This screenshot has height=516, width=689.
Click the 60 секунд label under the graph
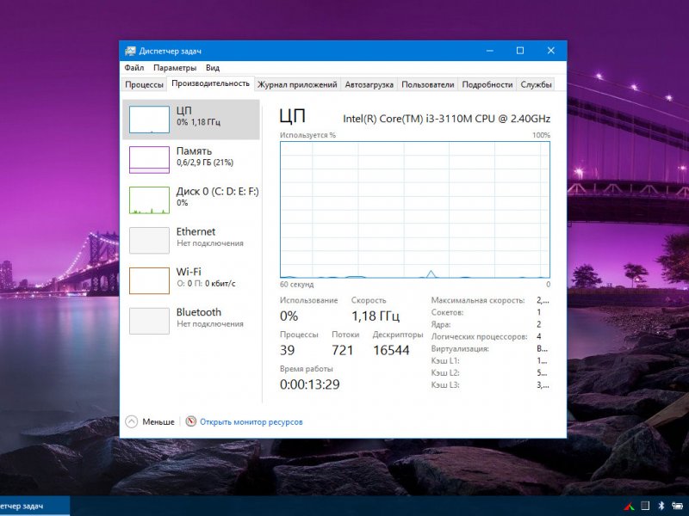tap(296, 285)
